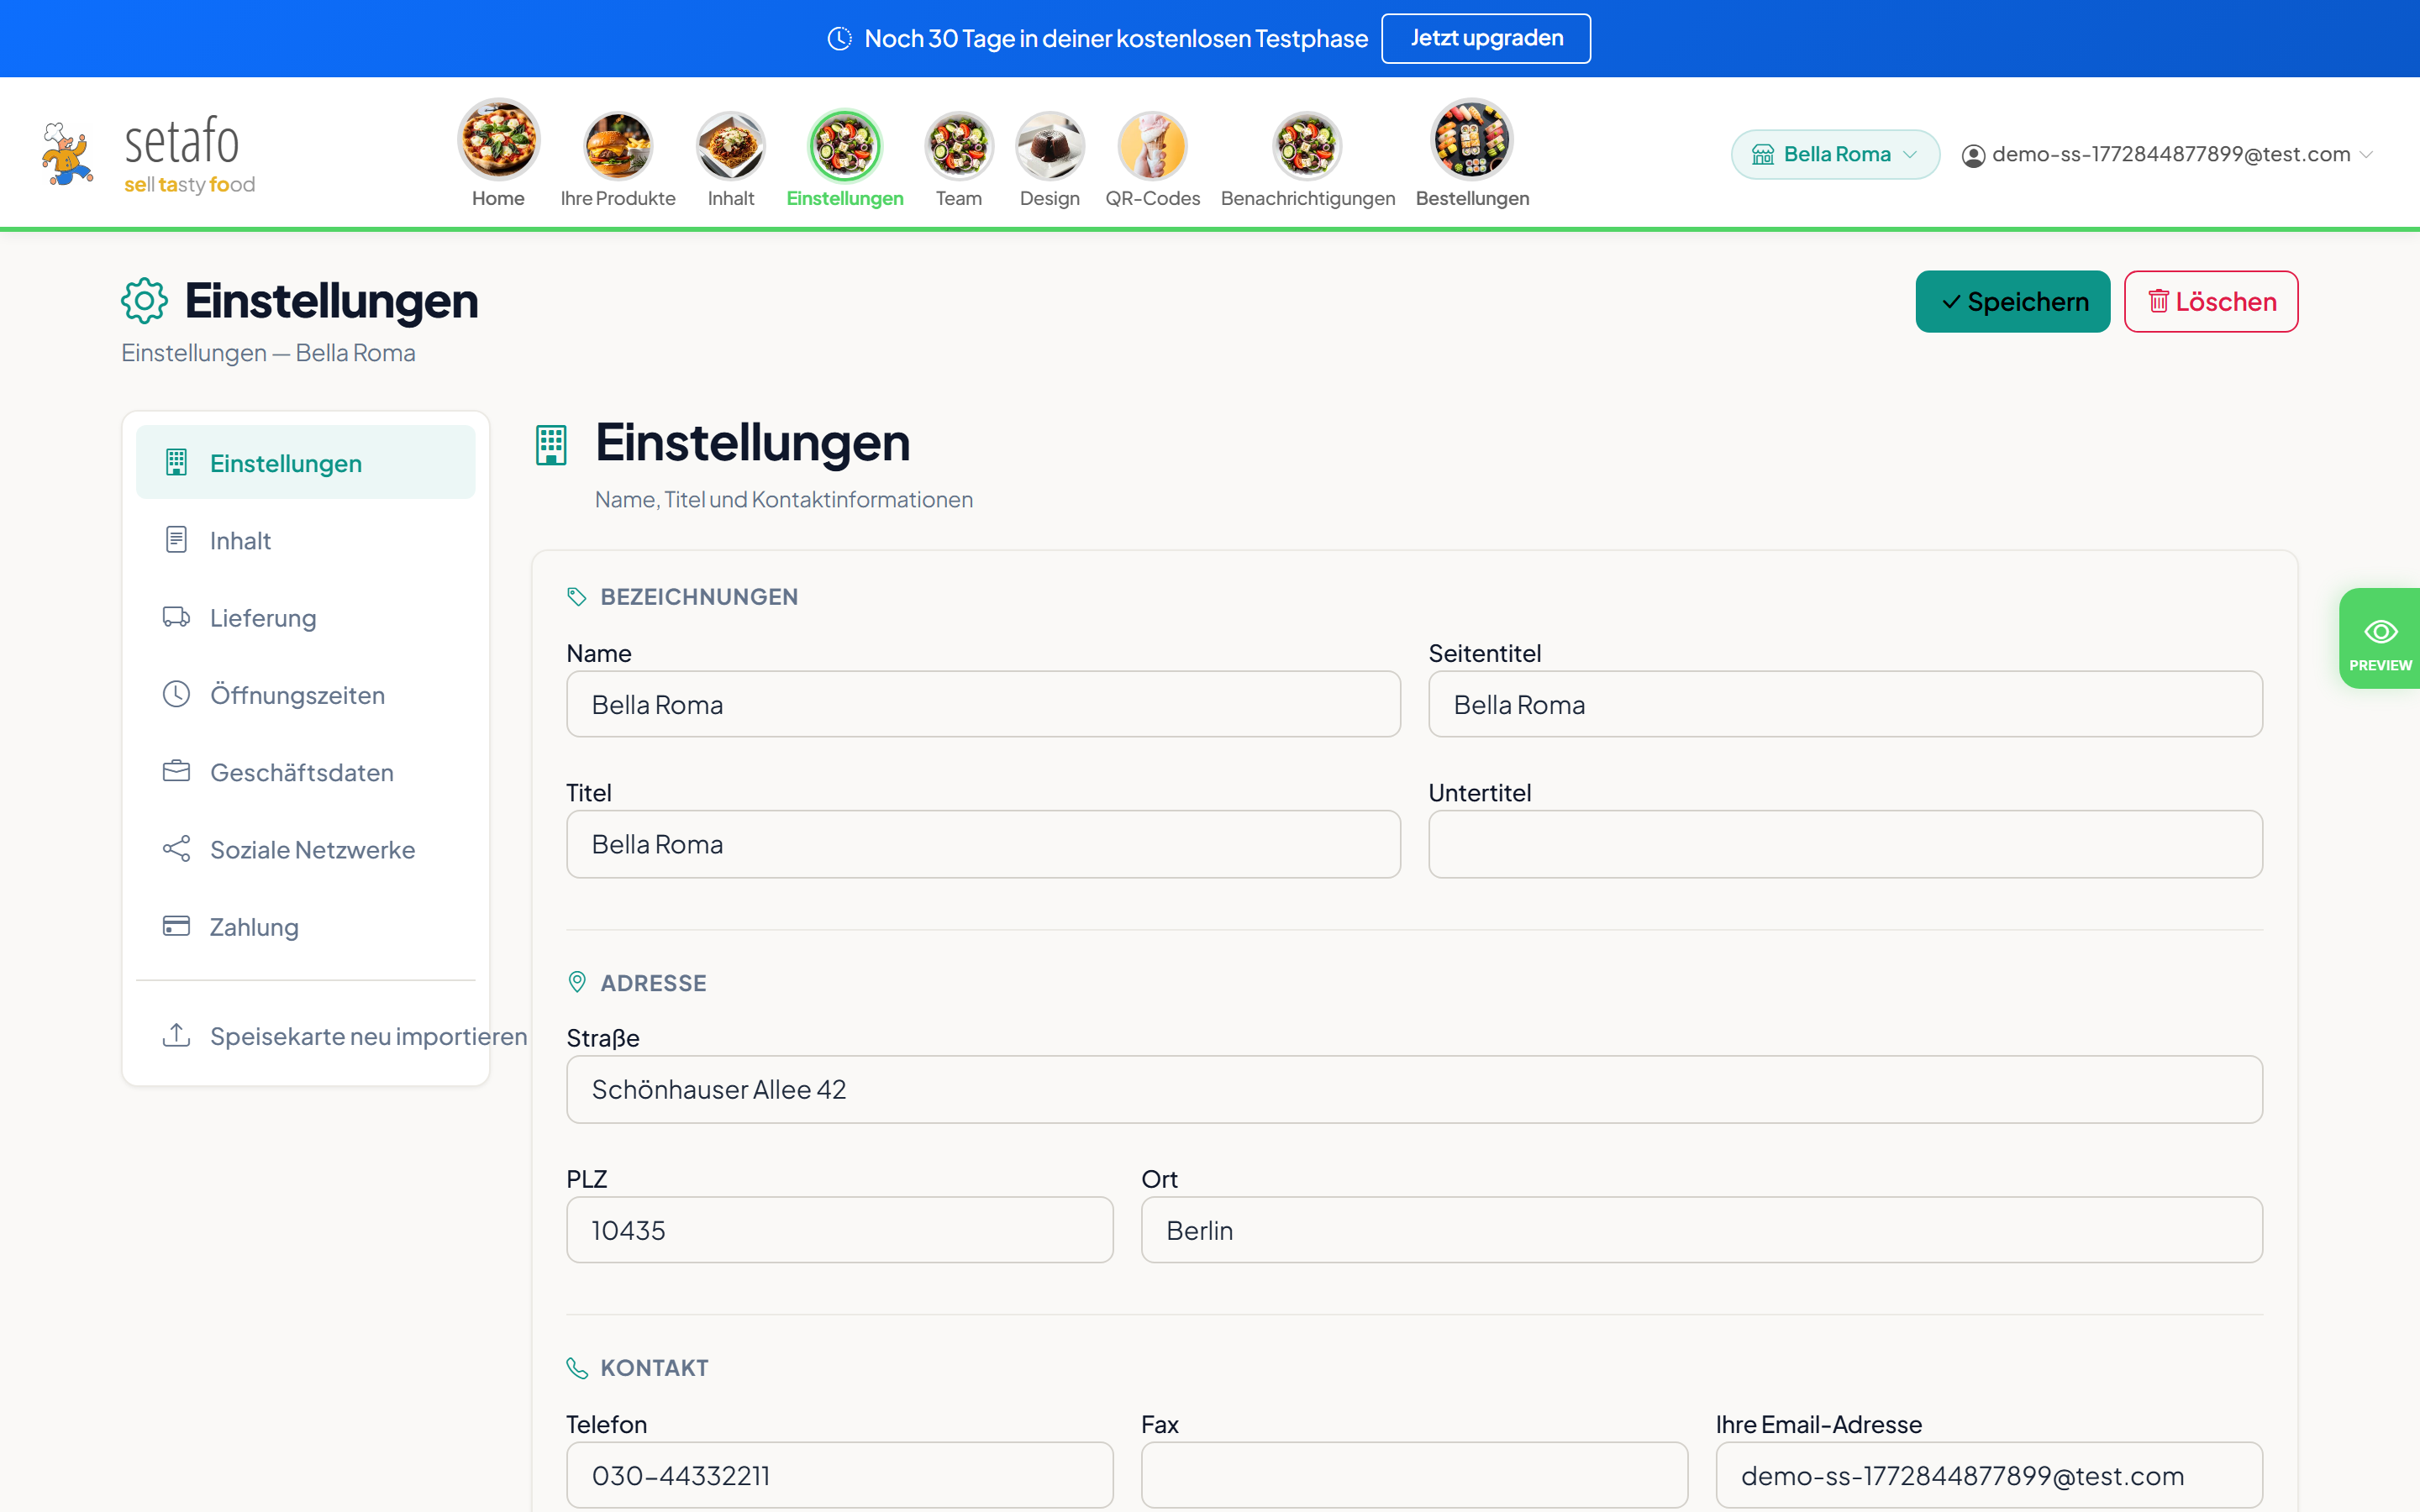Open Ihre Produkte burger icon
Image resolution: width=2420 pixels, height=1512 pixels.
[x=617, y=146]
